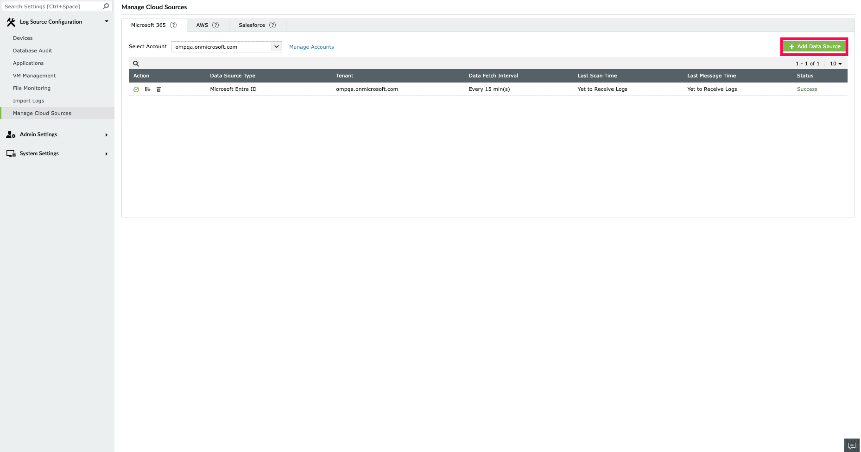Click the search magnifier above the table
This screenshot has width=861, height=452.
(x=136, y=63)
